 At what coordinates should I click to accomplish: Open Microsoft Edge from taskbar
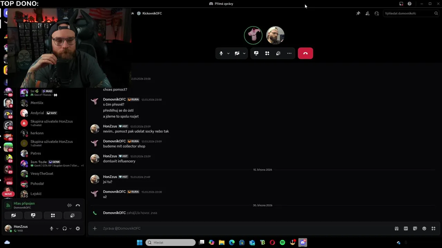(232, 242)
